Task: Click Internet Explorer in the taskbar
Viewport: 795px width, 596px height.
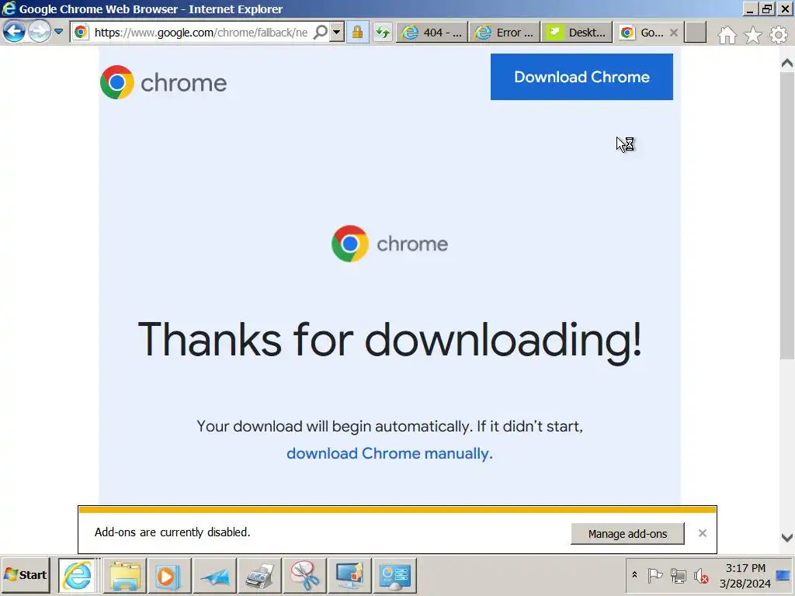Action: 77,575
